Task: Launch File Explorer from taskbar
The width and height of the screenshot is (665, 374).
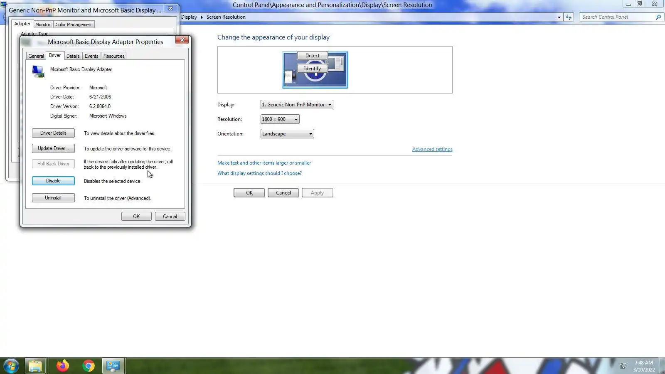Action: (x=35, y=366)
